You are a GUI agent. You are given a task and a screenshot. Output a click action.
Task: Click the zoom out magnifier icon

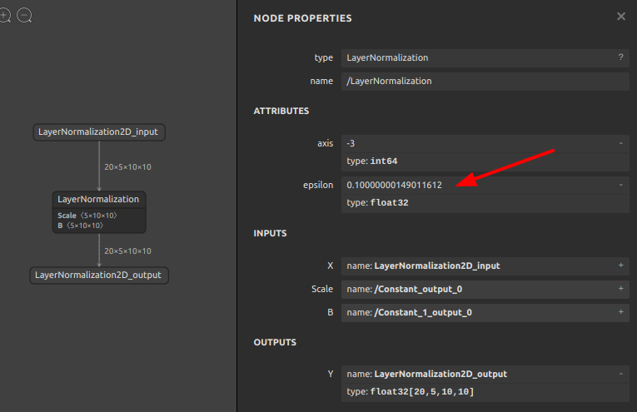tap(24, 16)
